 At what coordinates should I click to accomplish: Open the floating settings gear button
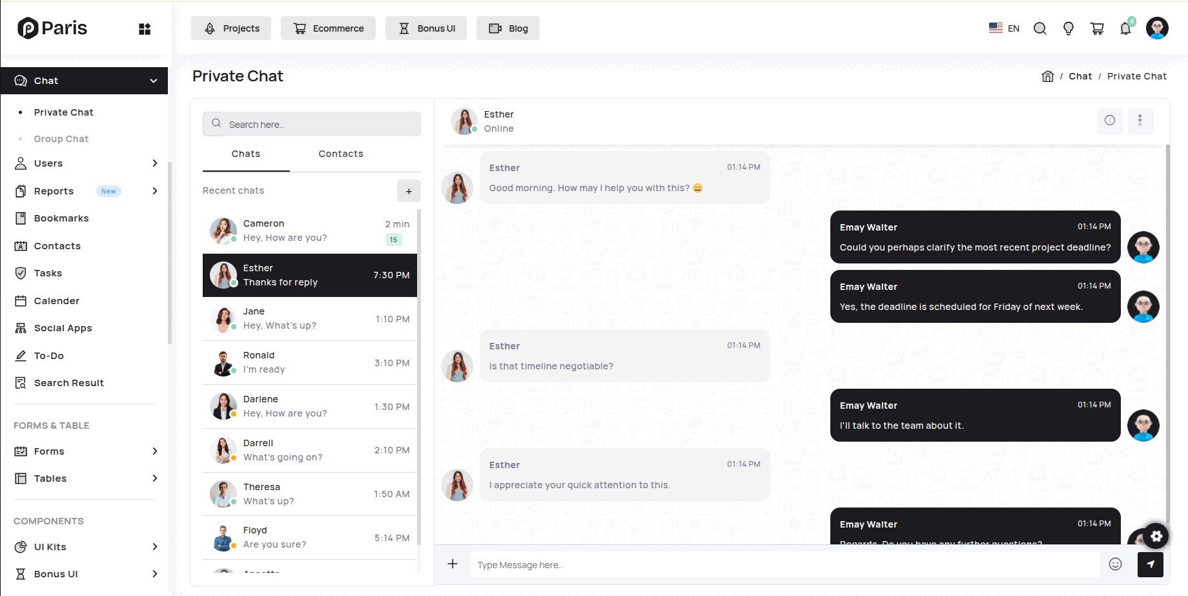click(1156, 536)
